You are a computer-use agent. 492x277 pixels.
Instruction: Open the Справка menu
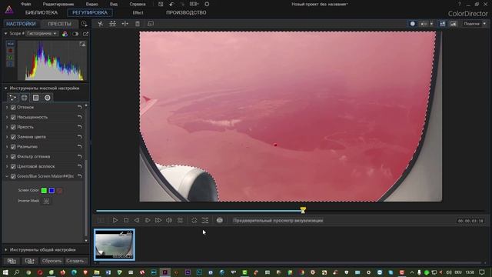(138, 4)
